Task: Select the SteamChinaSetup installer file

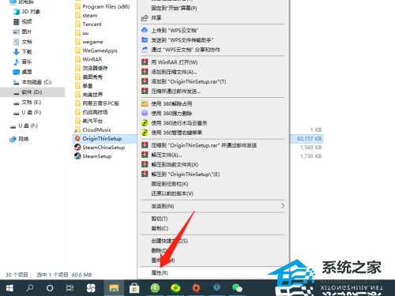Action: pyautogui.click(x=100, y=148)
